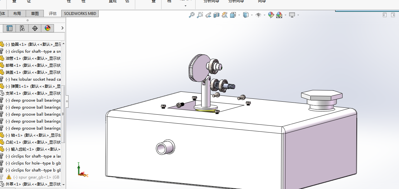Choose the Display Style shaded cube icon

click(246, 15)
